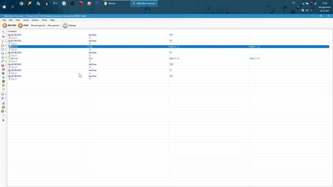Expand the arrow beside the picture icon
The image size is (333, 187).
(5, 65)
